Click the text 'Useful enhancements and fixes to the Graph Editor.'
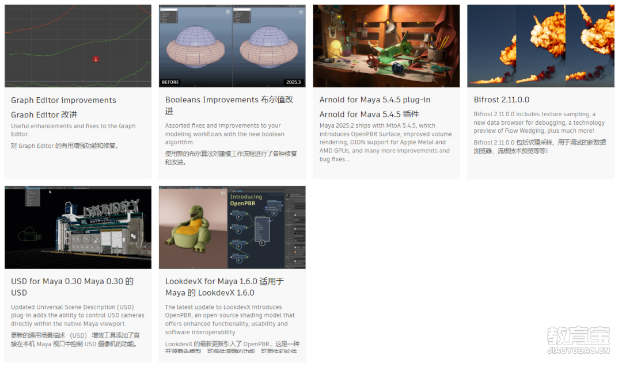The image size is (622, 367). pos(73,130)
